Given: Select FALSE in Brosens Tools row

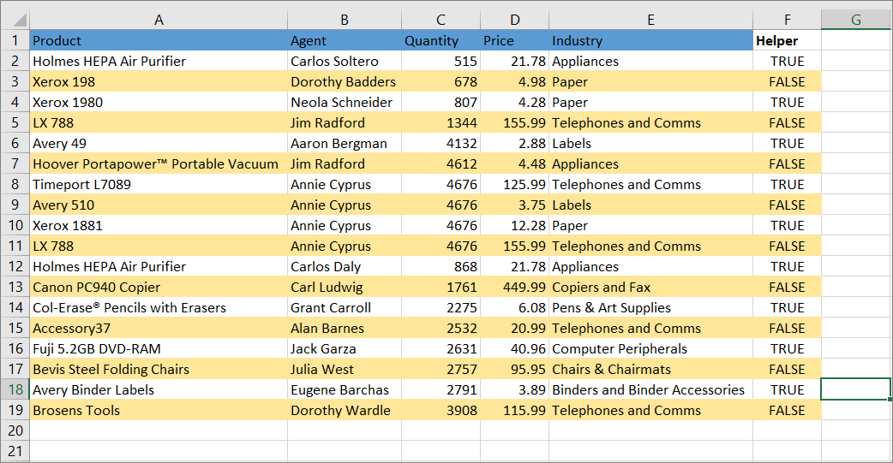Looking at the screenshot, I should [787, 410].
